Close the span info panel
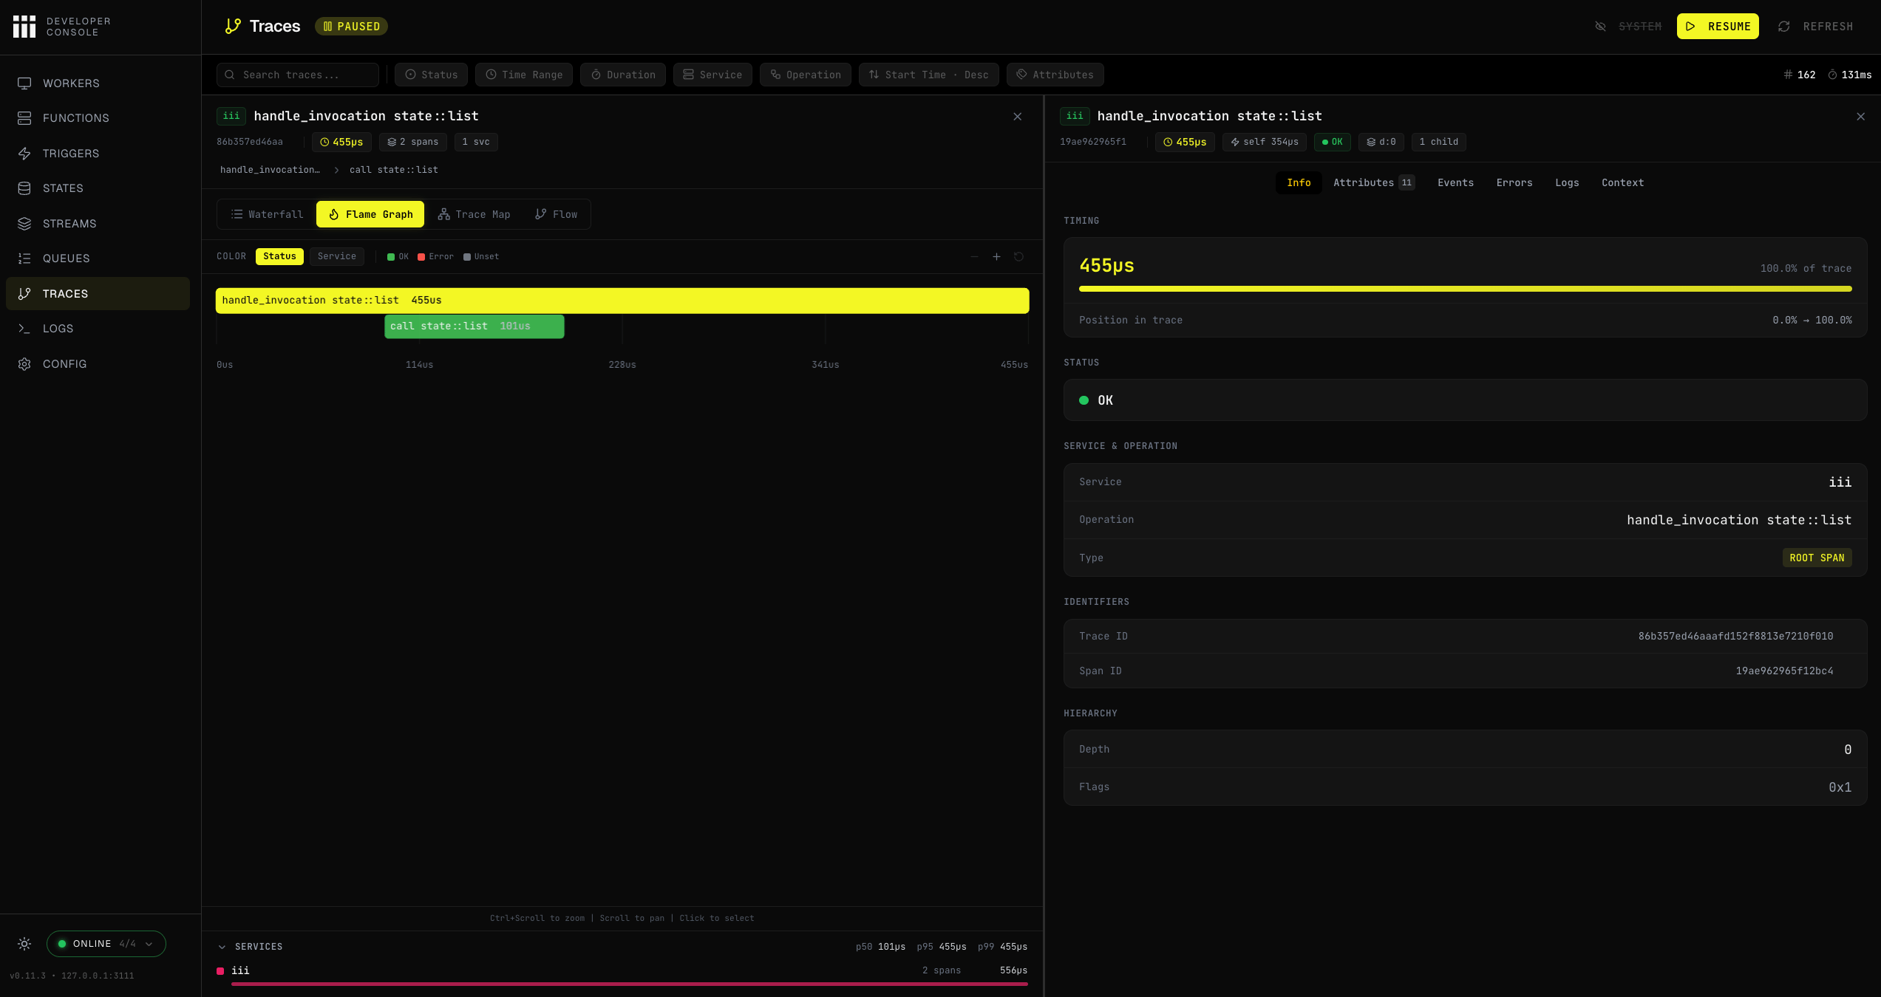This screenshot has height=997, width=1881. (x=1861, y=117)
